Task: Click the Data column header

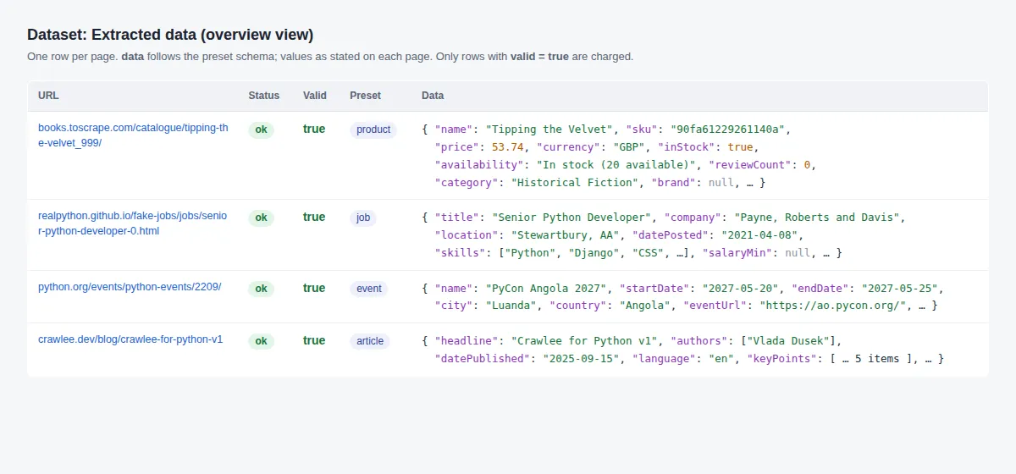Action: [x=433, y=96]
